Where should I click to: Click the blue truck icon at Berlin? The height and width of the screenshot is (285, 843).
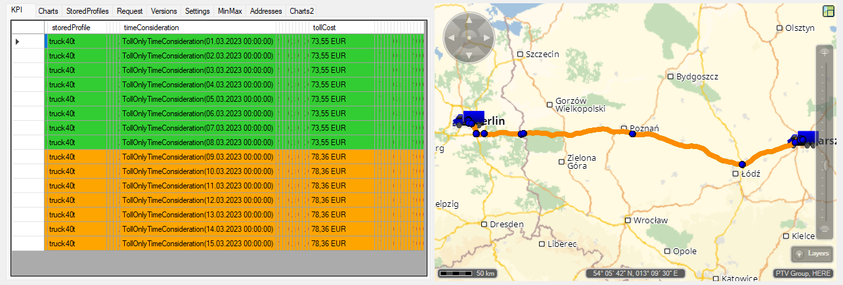pyautogui.click(x=469, y=119)
